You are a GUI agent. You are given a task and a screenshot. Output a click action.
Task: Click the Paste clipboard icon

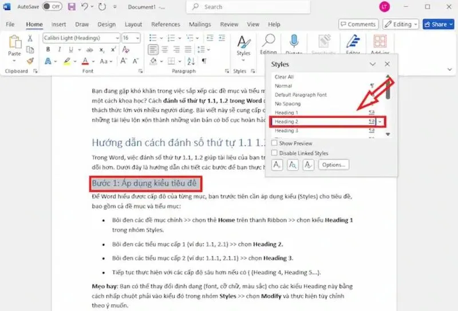pos(14,42)
